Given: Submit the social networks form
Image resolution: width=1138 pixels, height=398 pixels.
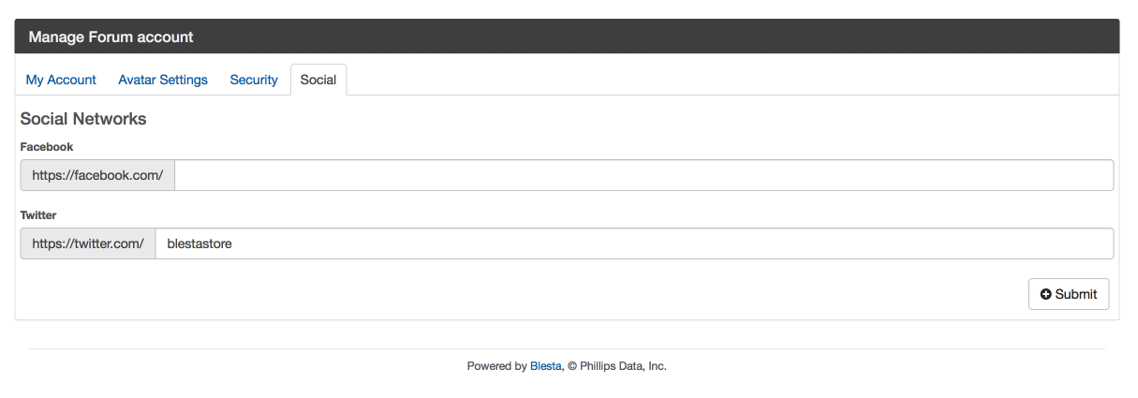Looking at the screenshot, I should point(1069,294).
